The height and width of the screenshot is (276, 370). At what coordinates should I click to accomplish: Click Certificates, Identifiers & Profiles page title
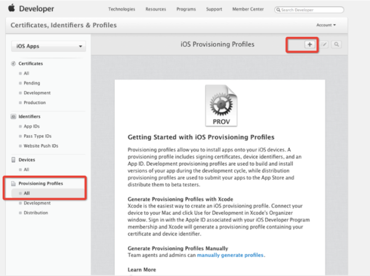pyautogui.click(x=64, y=25)
